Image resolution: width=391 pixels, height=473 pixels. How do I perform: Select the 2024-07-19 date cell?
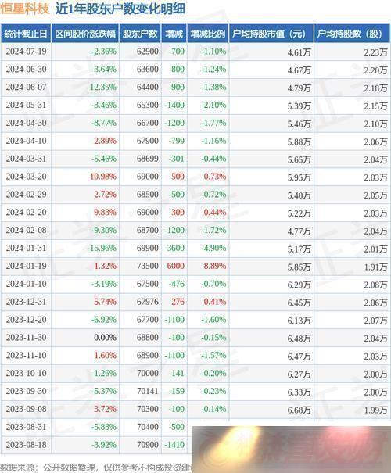tap(27, 52)
